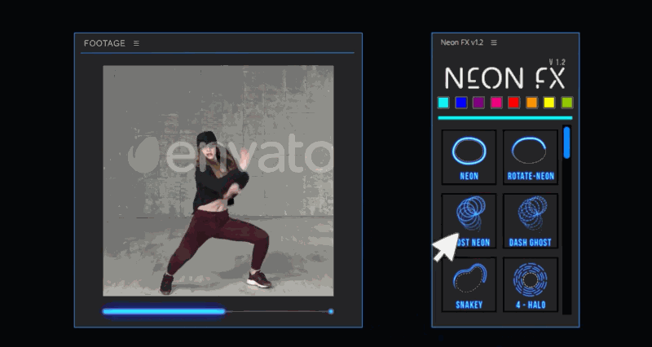Choose the 4 - Halo effect preset
This screenshot has height=347, width=652.
(x=531, y=284)
